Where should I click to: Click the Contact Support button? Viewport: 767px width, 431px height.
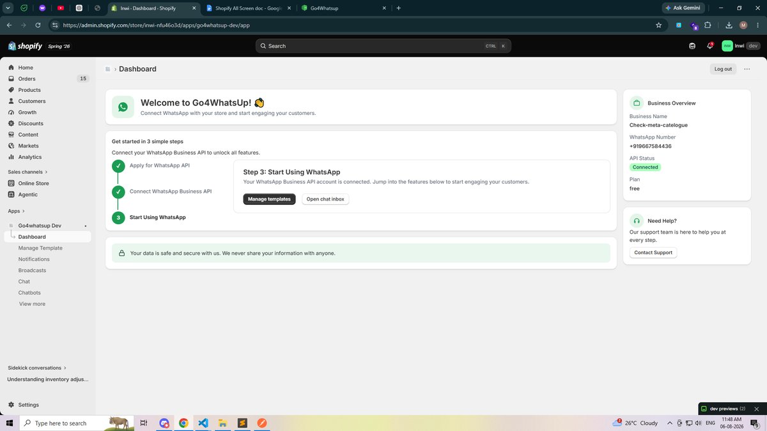(x=653, y=252)
